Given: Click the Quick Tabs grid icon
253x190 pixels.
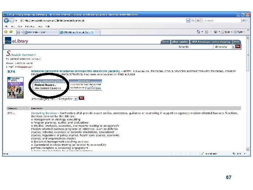Looking at the screenshot, I should (19, 32).
